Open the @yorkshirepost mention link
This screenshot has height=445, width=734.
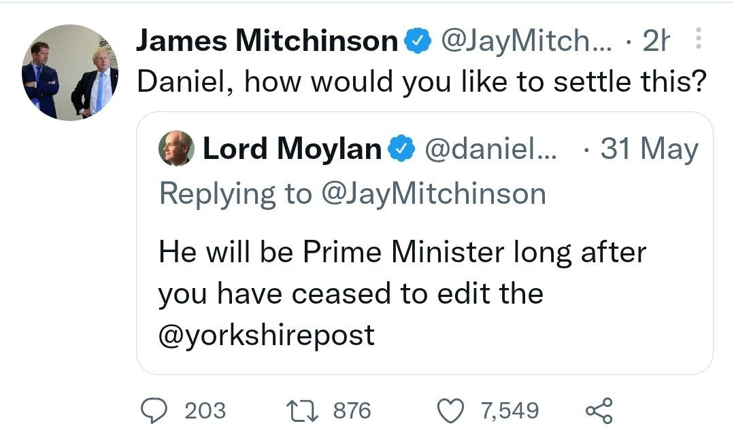click(x=267, y=334)
